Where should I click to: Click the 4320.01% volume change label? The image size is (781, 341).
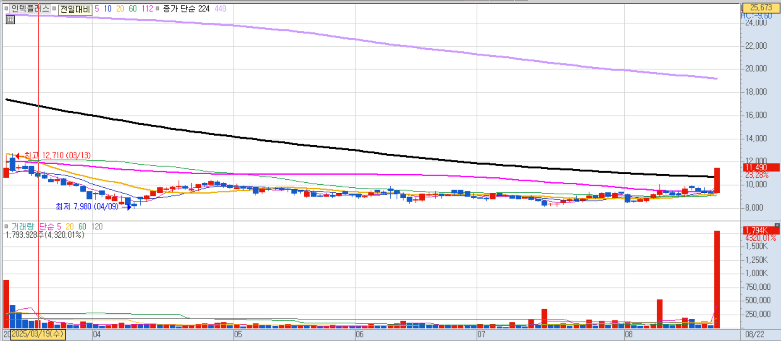(760, 238)
